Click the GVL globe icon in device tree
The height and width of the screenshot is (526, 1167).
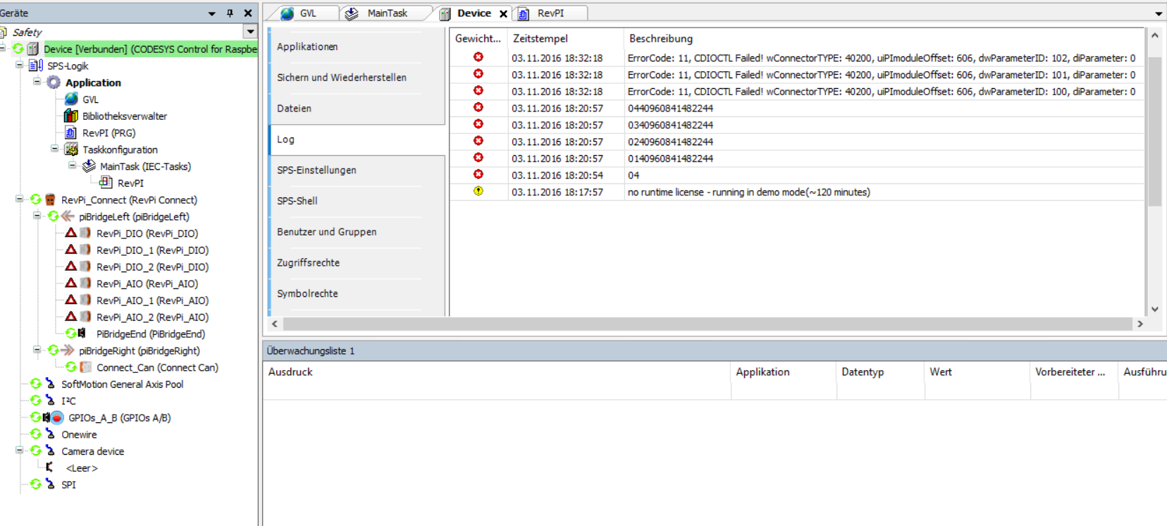(x=71, y=99)
